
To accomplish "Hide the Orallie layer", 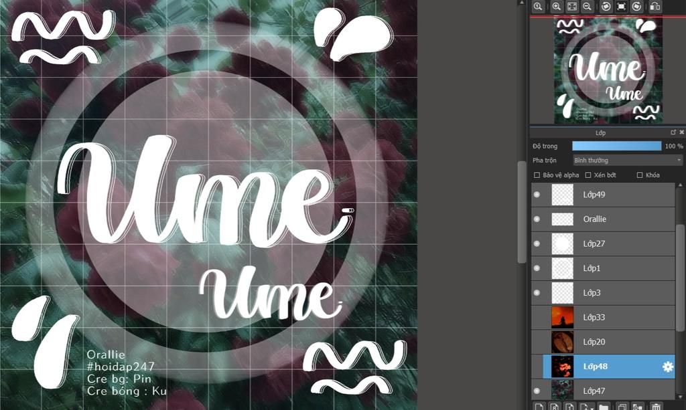I will (537, 219).
